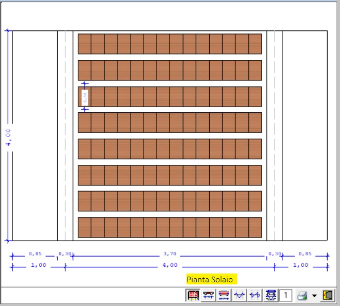340x306 pixels.
Task: Open the print options dropdown arrow
Action: click(314, 295)
